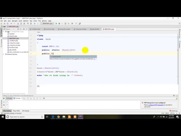This screenshot has width=181, height=136.
Task: Switch to the get_set.php editor tab
Action: point(95,29)
